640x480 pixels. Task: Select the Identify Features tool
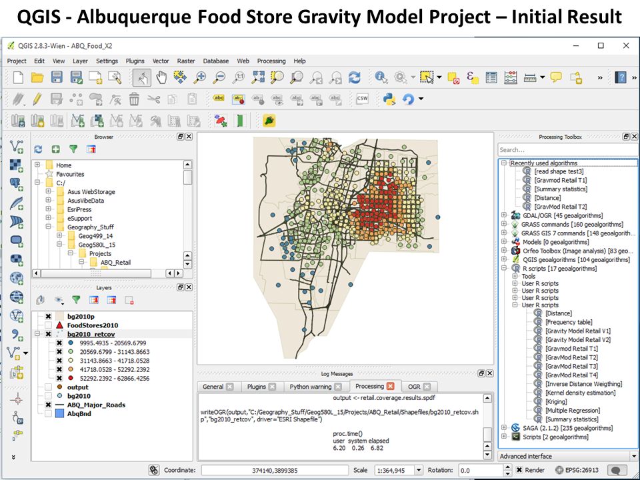tap(381, 77)
